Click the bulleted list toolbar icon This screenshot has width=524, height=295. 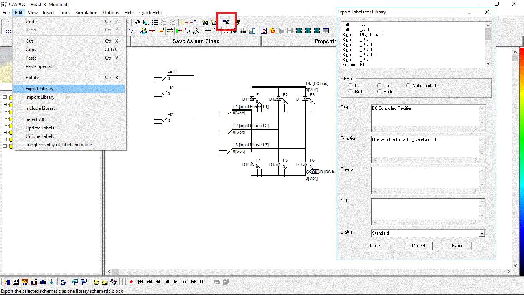click(155, 22)
